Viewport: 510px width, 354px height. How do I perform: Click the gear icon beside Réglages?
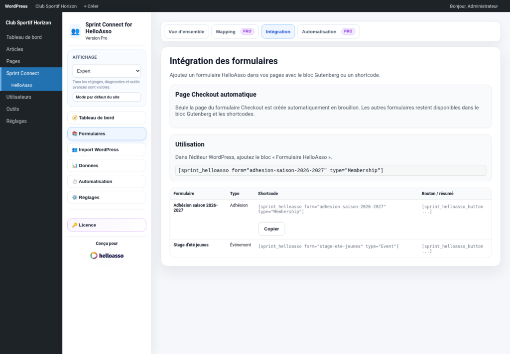click(75, 197)
